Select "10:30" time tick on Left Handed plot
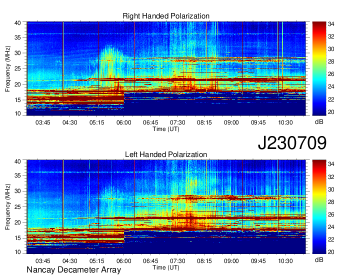 click(x=285, y=261)
